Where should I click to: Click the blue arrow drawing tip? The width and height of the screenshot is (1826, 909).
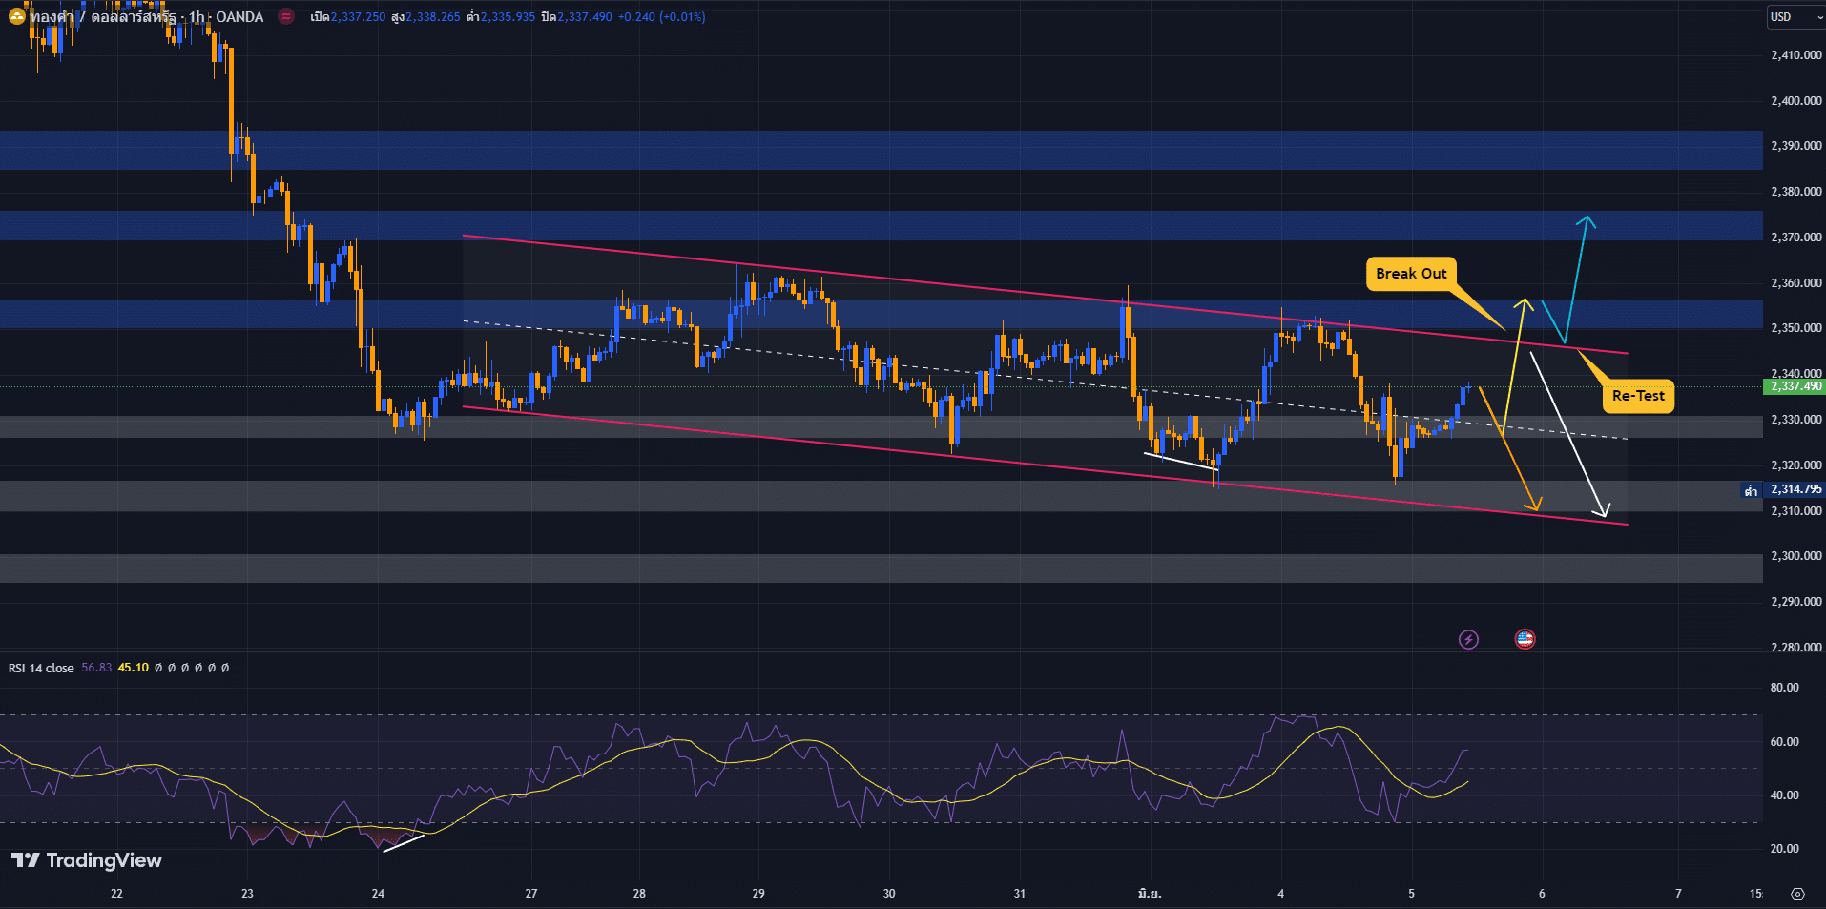(x=1587, y=219)
